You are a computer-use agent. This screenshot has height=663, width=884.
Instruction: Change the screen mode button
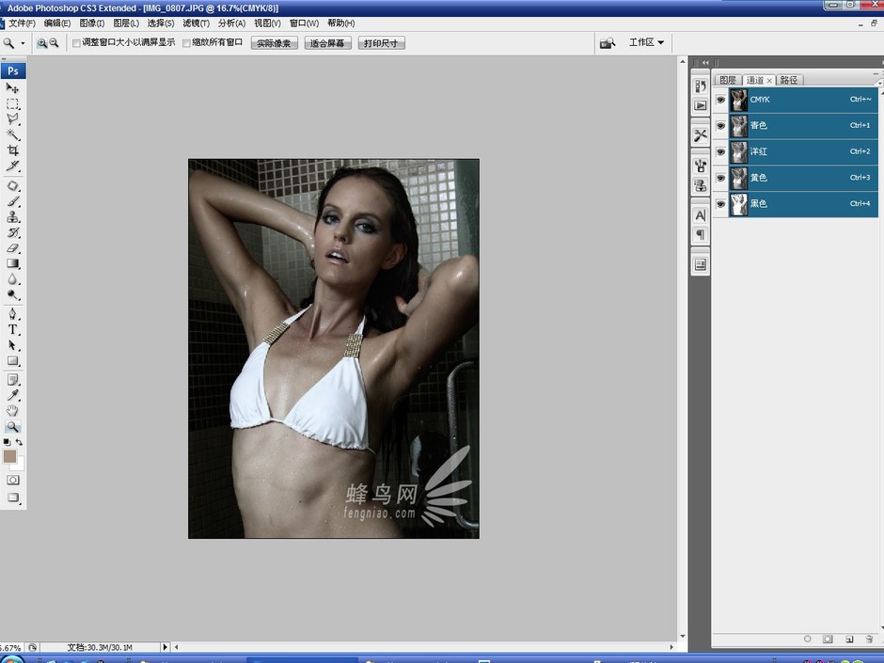12,497
